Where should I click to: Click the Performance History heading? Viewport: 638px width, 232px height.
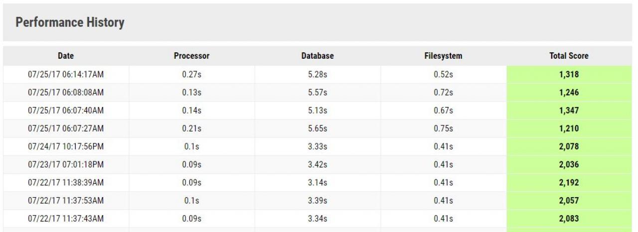click(70, 22)
